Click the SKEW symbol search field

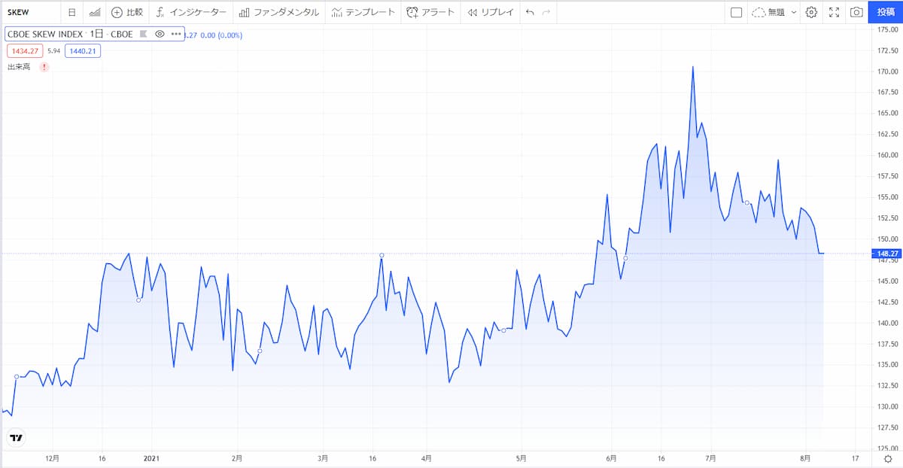(x=29, y=12)
